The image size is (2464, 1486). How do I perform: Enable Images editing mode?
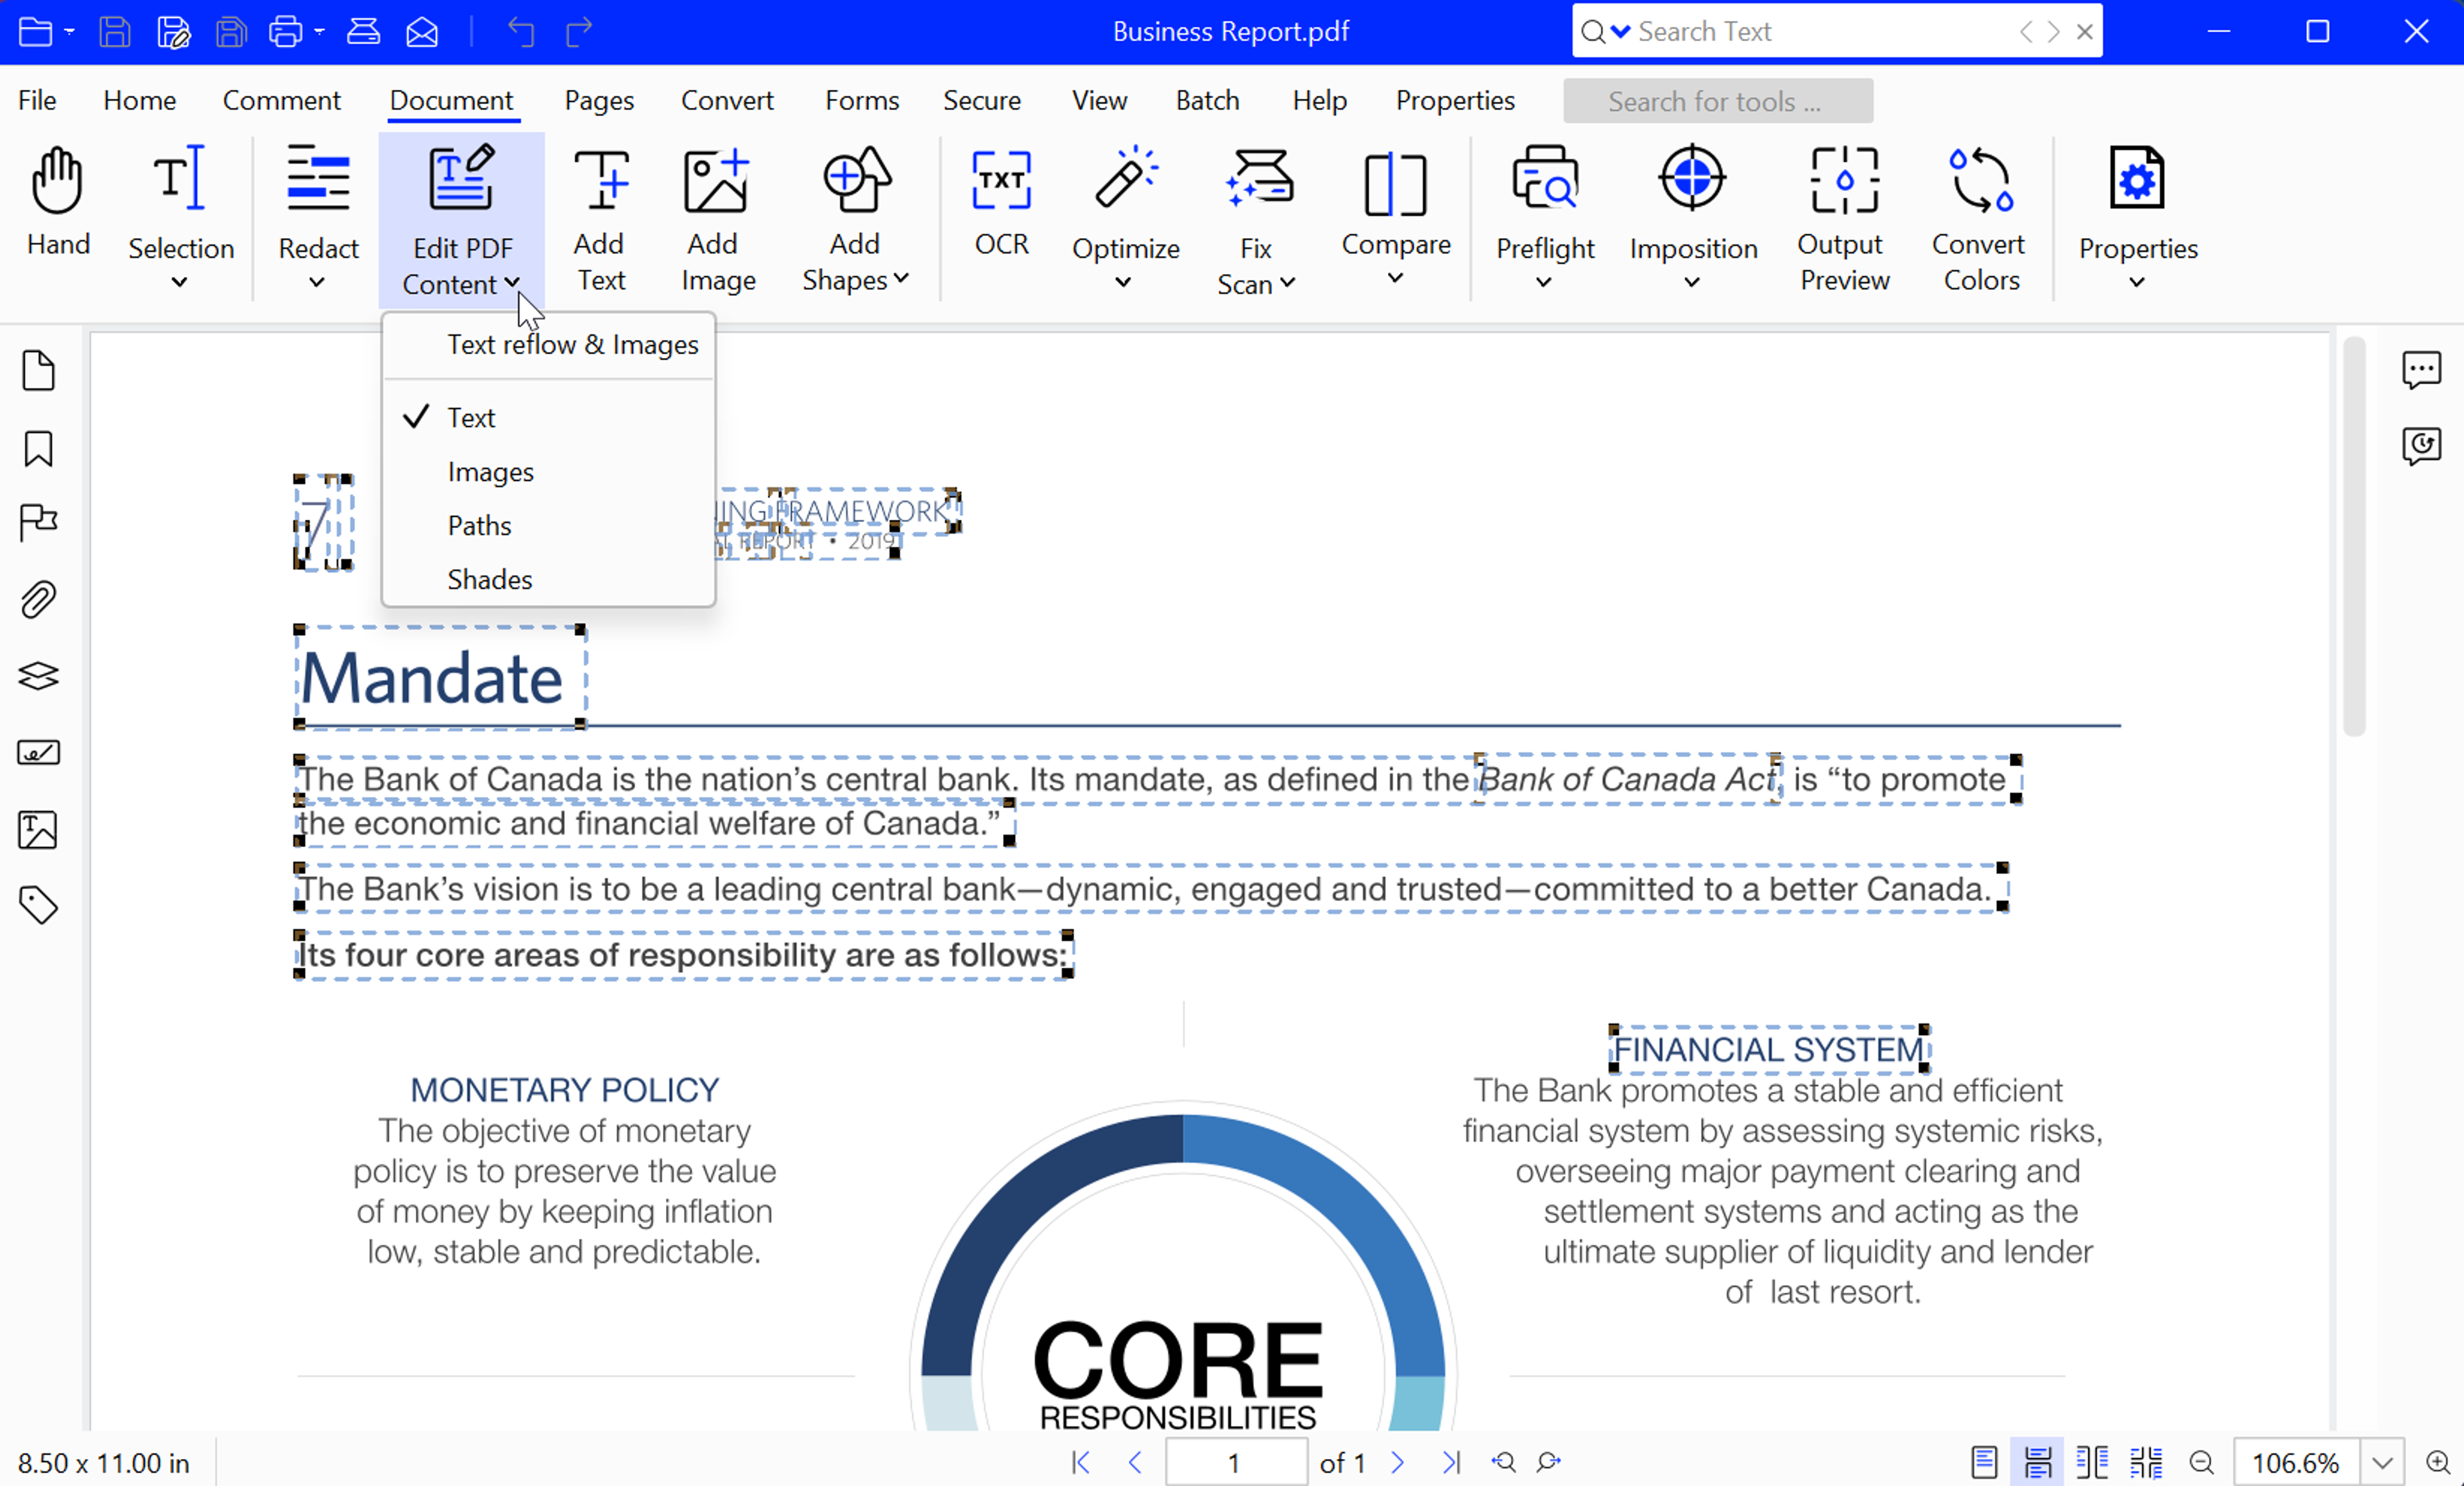point(548,471)
